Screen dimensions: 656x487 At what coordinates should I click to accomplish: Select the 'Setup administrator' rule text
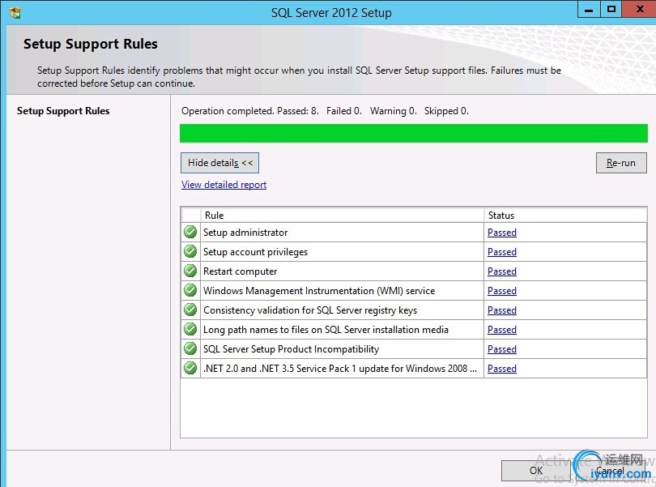coord(245,233)
